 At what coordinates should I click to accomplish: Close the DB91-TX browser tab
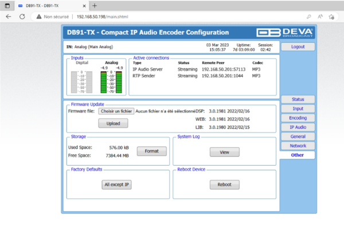(x=84, y=6)
